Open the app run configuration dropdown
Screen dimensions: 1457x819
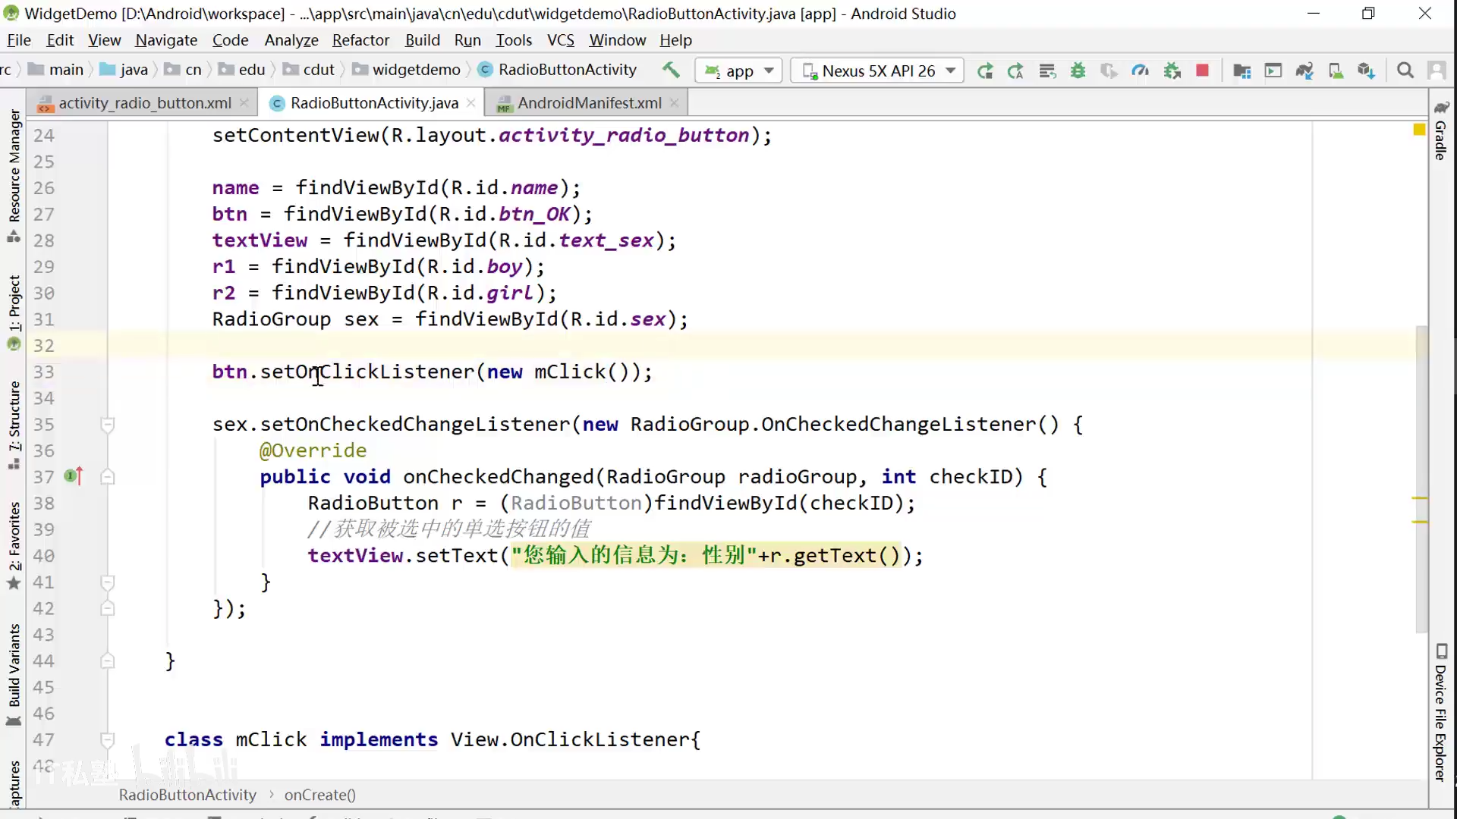coord(738,71)
